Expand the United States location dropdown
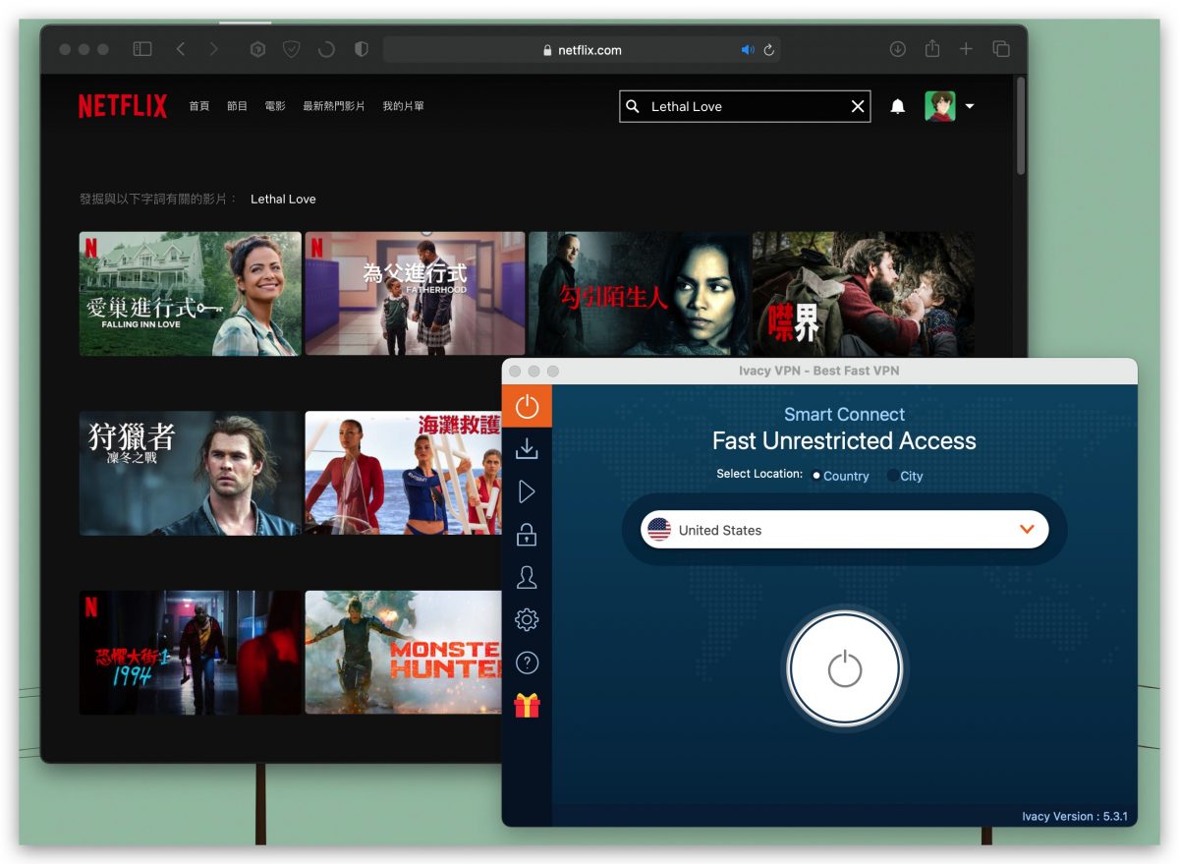Screen dimensions: 1179x864 pos(844,530)
